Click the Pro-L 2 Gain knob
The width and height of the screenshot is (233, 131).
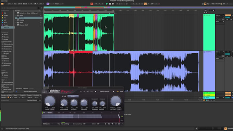coord(50,101)
